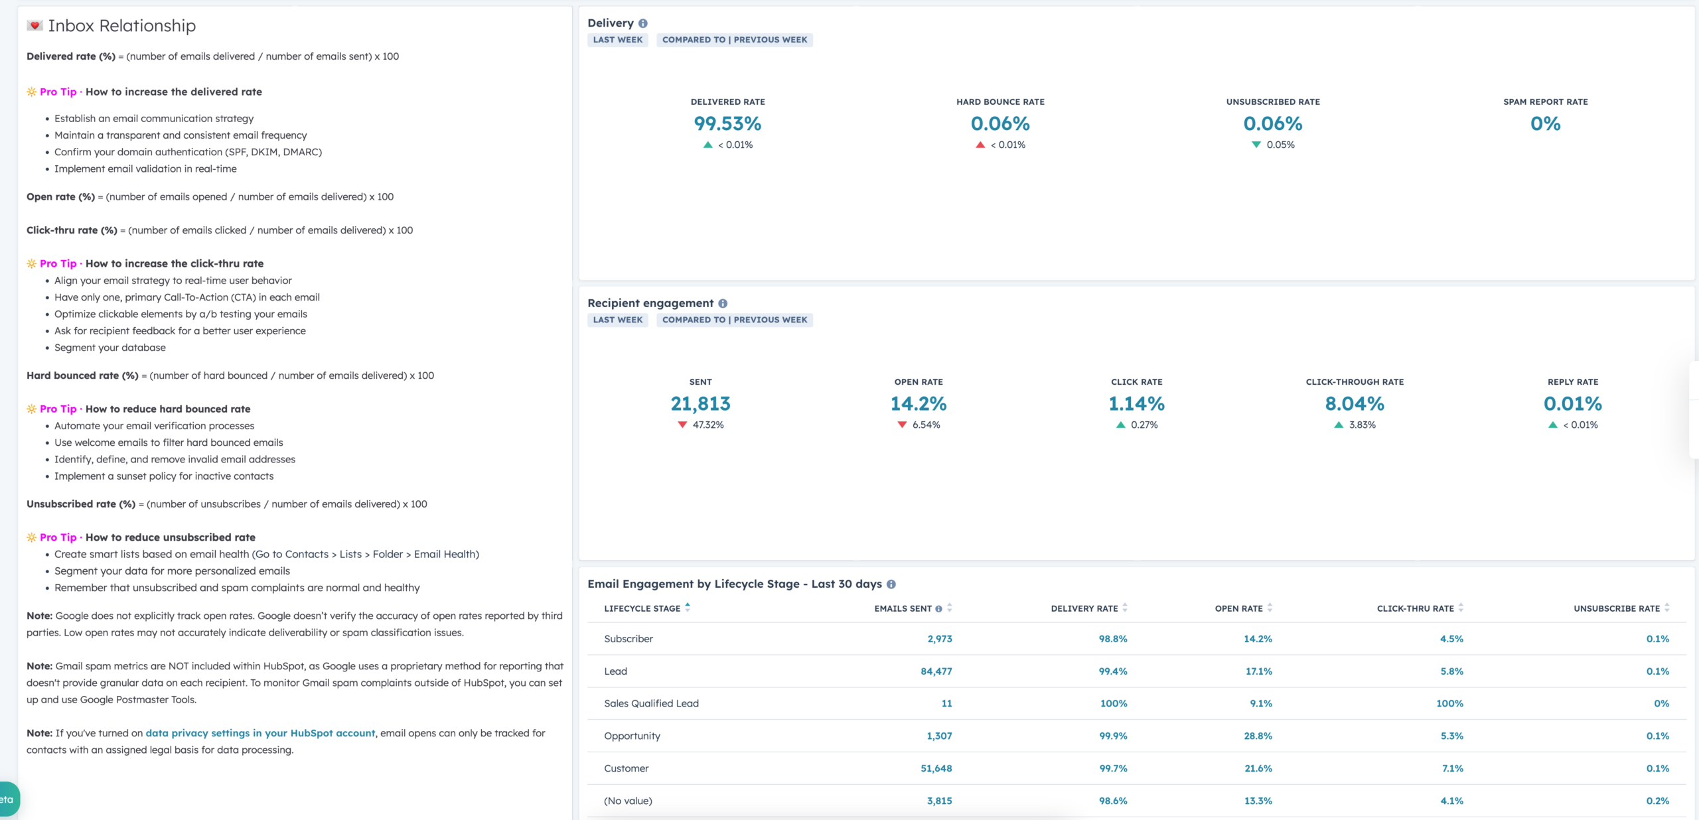Sort table by Lifecycle Stage arrows
This screenshot has height=820, width=1699.
pos(688,607)
